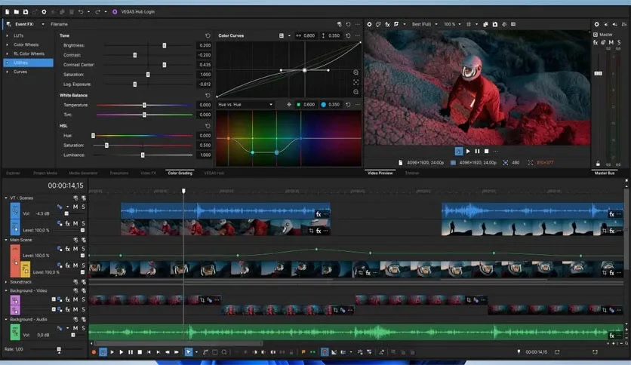Image resolution: width=631 pixels, height=365 pixels.
Task: Collapse the Background - Video track group
Action: (x=6, y=290)
